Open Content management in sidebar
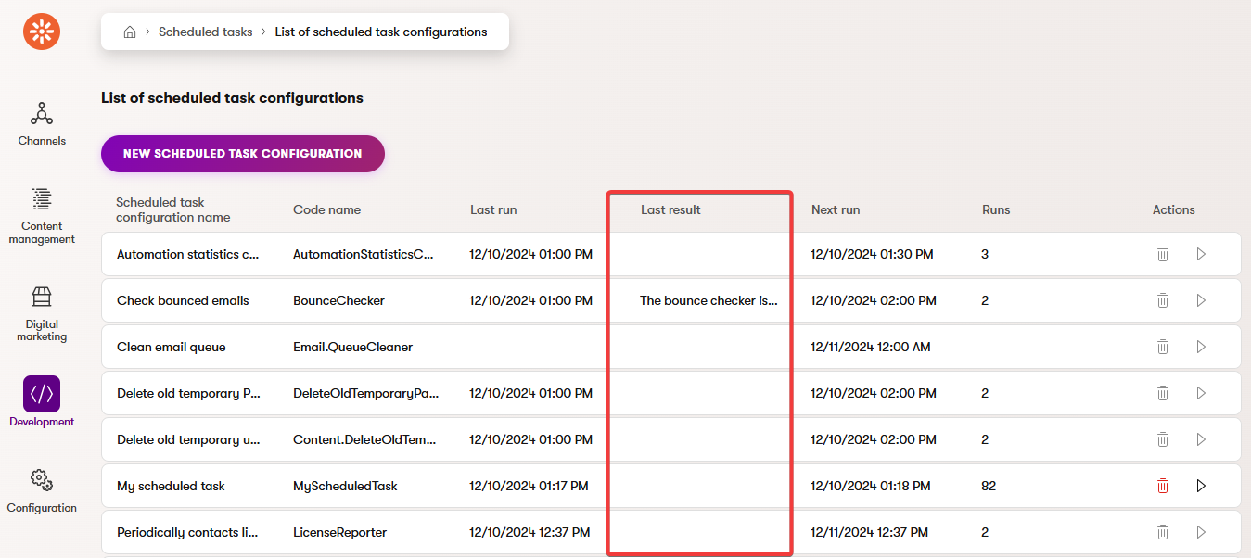The image size is (1251, 558). [42, 215]
